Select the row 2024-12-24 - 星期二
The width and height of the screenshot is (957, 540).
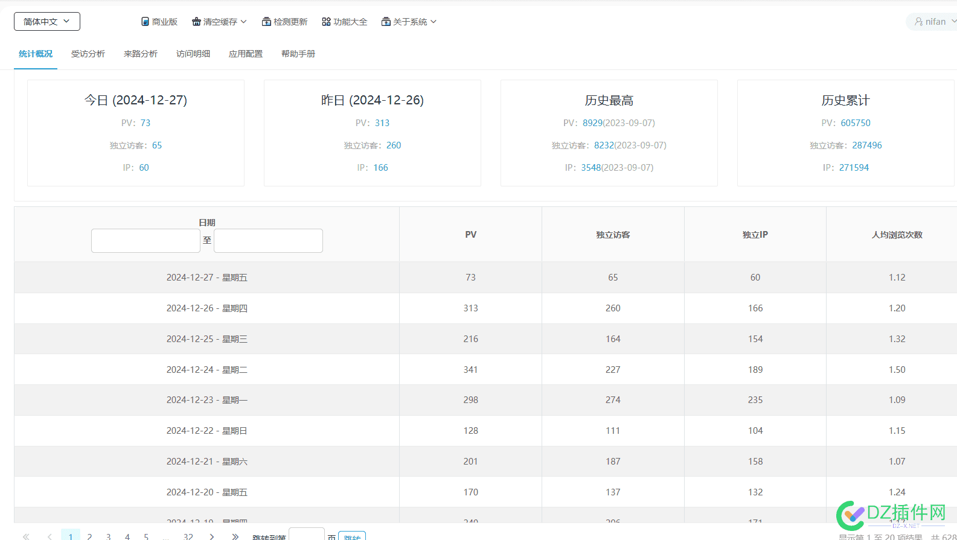(x=485, y=369)
